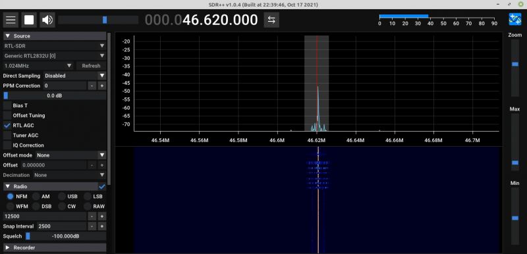Adjust the Zoom slider handle

(515, 64)
